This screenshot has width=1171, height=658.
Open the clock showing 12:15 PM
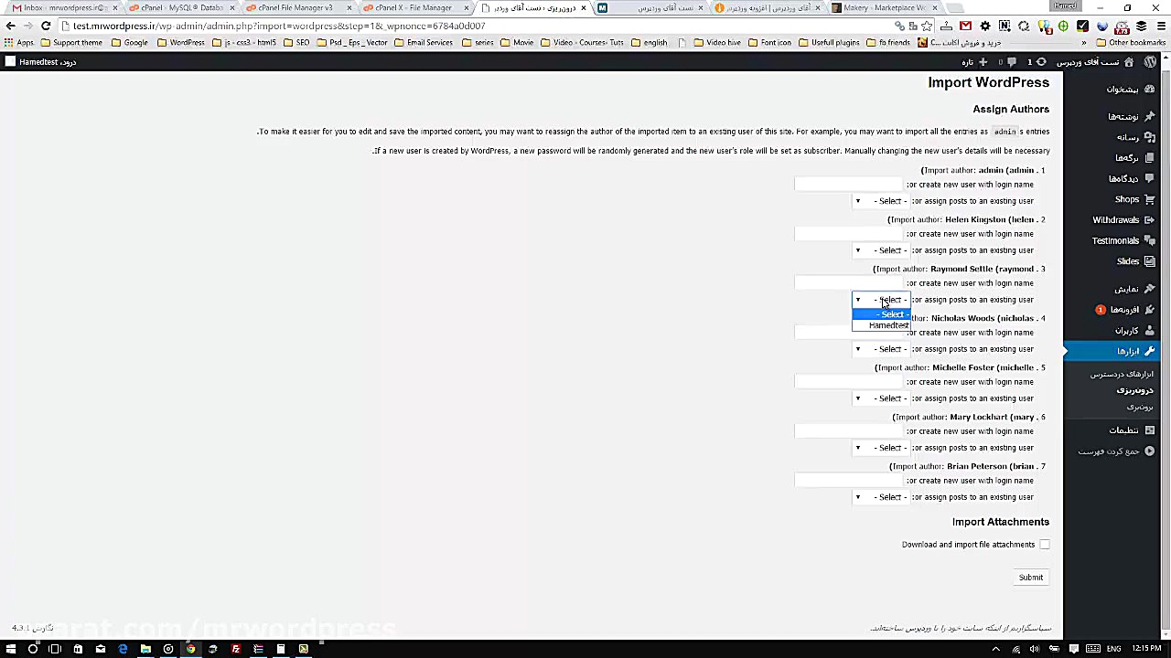pyautogui.click(x=1146, y=649)
